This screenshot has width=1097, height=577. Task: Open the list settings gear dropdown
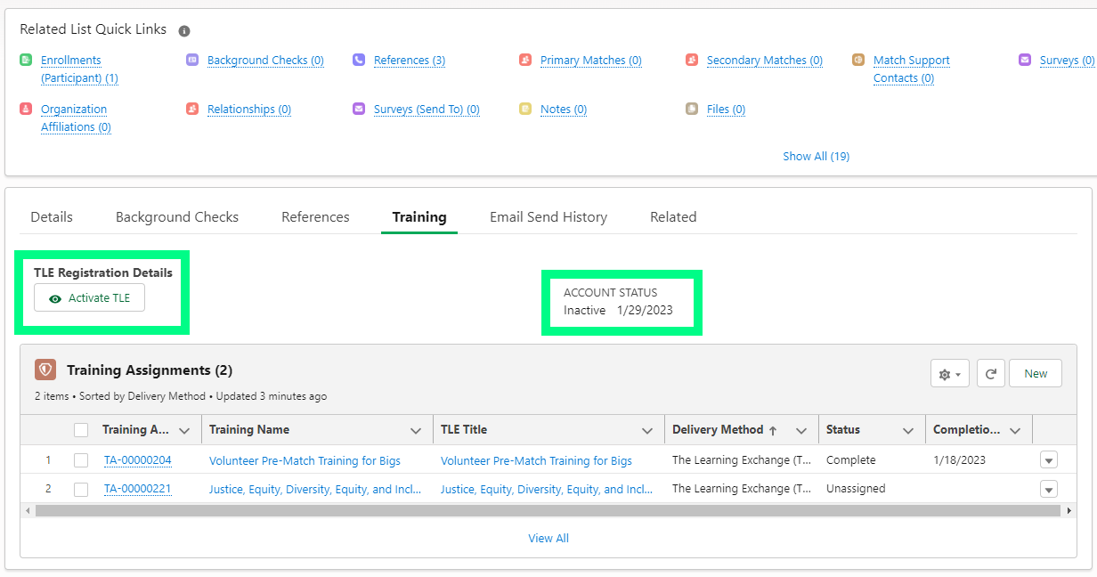949,374
